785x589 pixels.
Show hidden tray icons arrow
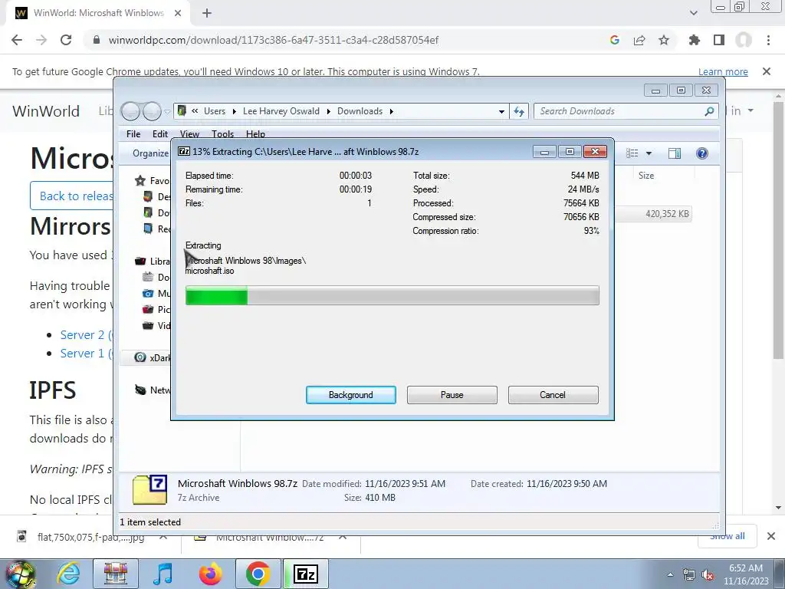[670, 575]
